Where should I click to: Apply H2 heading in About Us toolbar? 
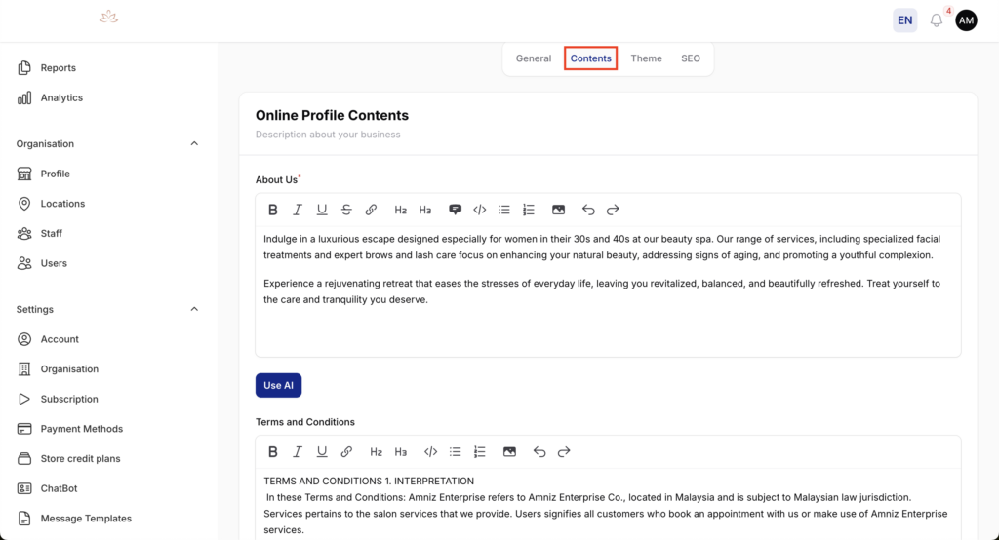point(401,210)
